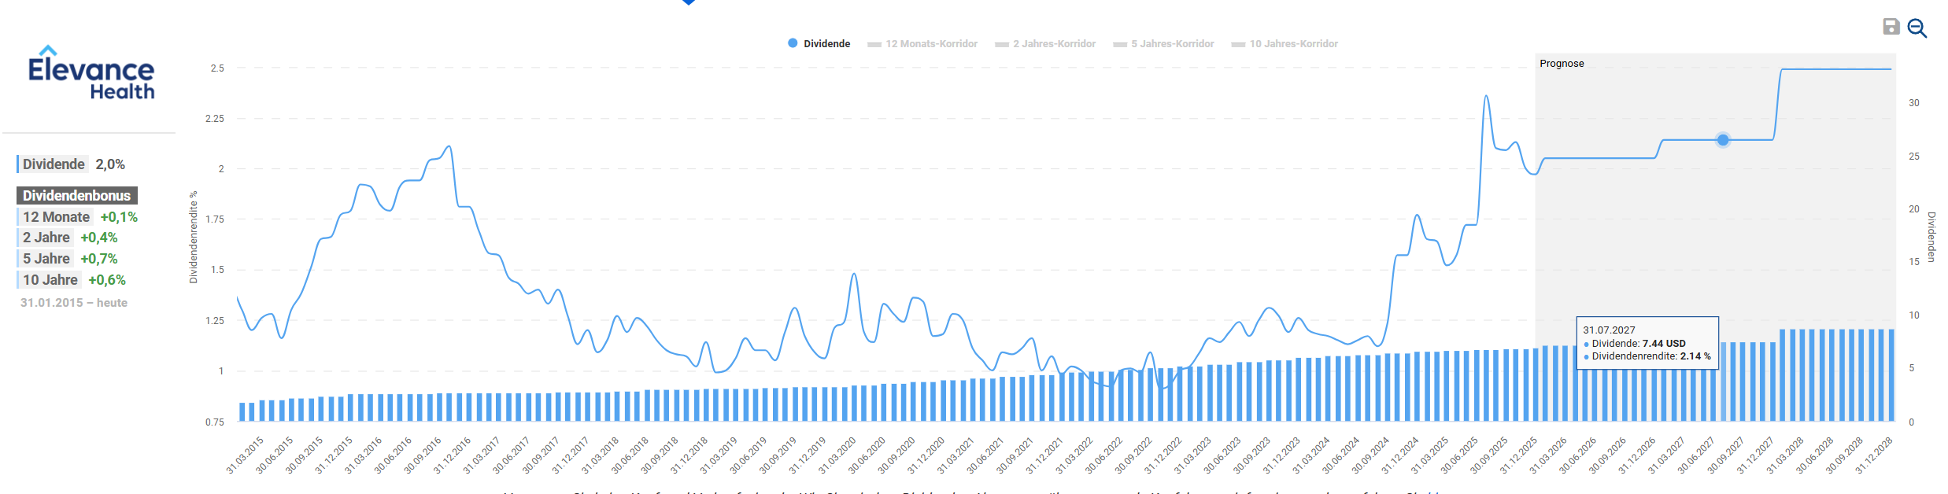Click the Elevance Health logo
The width and height of the screenshot is (1948, 494).
(91, 73)
